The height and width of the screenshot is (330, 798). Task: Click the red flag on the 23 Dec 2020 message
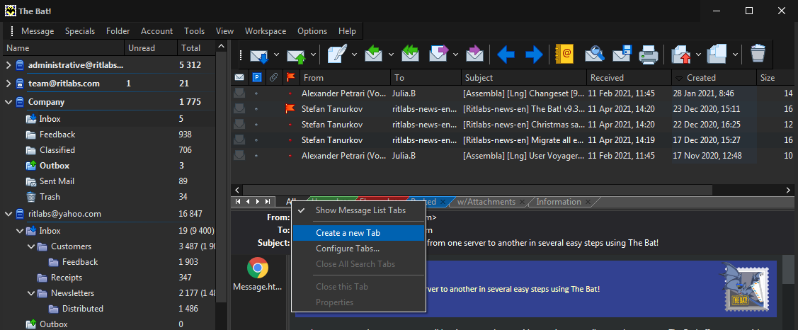tap(290, 108)
